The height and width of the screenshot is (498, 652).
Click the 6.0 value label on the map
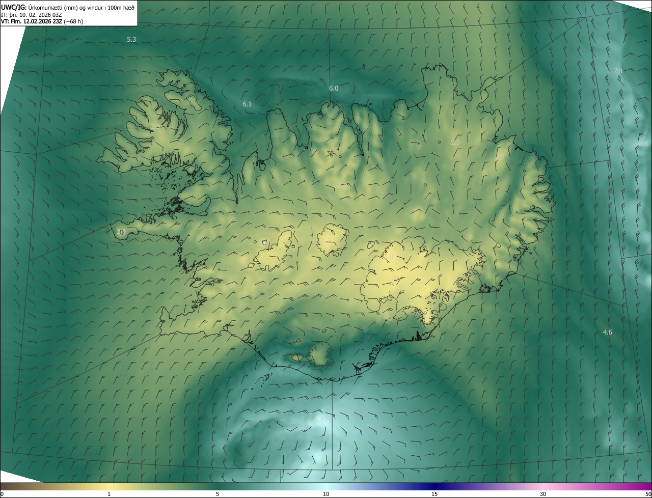click(334, 88)
